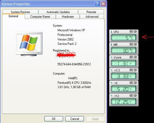Click the +12 lightning bolt icon
Screen dimensions: 154x123
111,96
